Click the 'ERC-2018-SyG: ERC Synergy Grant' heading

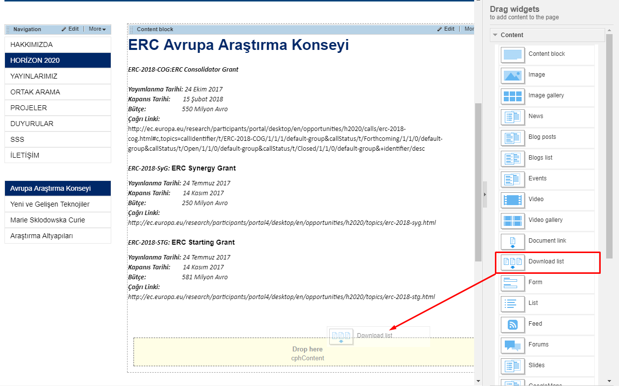click(x=182, y=169)
